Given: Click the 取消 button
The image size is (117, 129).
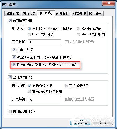Looking at the screenshot, I should pos(103,122).
